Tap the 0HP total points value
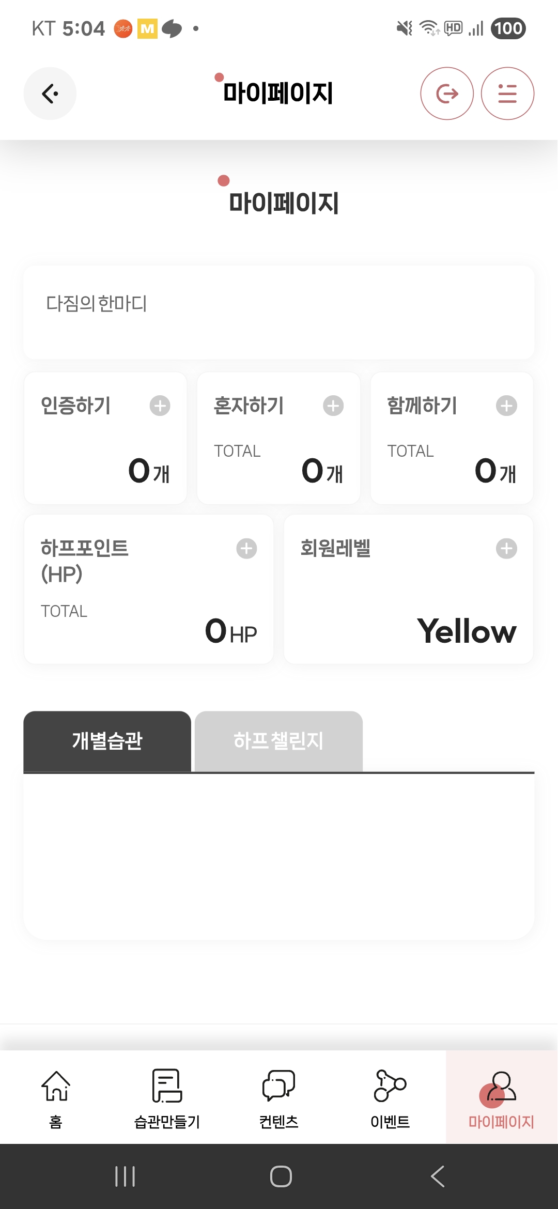Viewport: 558px width, 1209px height. [x=231, y=631]
